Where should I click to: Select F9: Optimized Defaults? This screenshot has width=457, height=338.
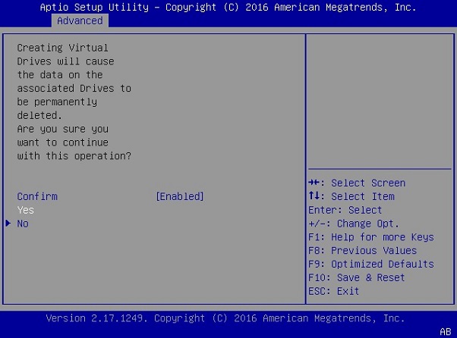[x=371, y=264]
